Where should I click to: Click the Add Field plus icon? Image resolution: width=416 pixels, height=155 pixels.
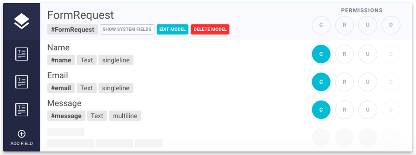[x=22, y=134]
